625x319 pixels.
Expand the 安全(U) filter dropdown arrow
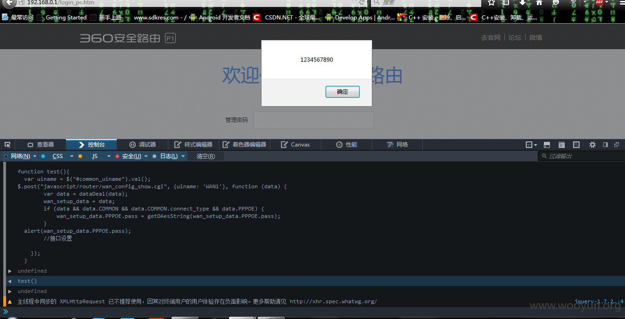click(x=146, y=156)
